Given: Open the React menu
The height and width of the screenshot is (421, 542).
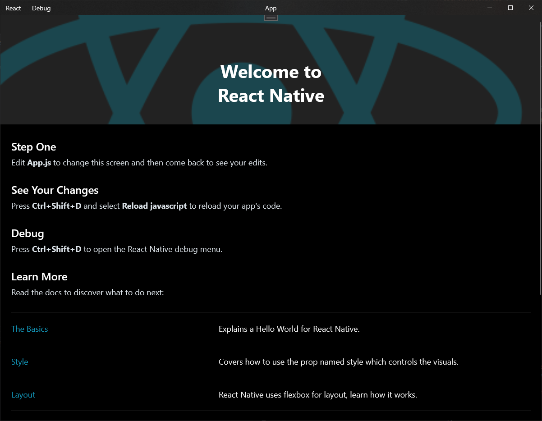Looking at the screenshot, I should click(14, 8).
